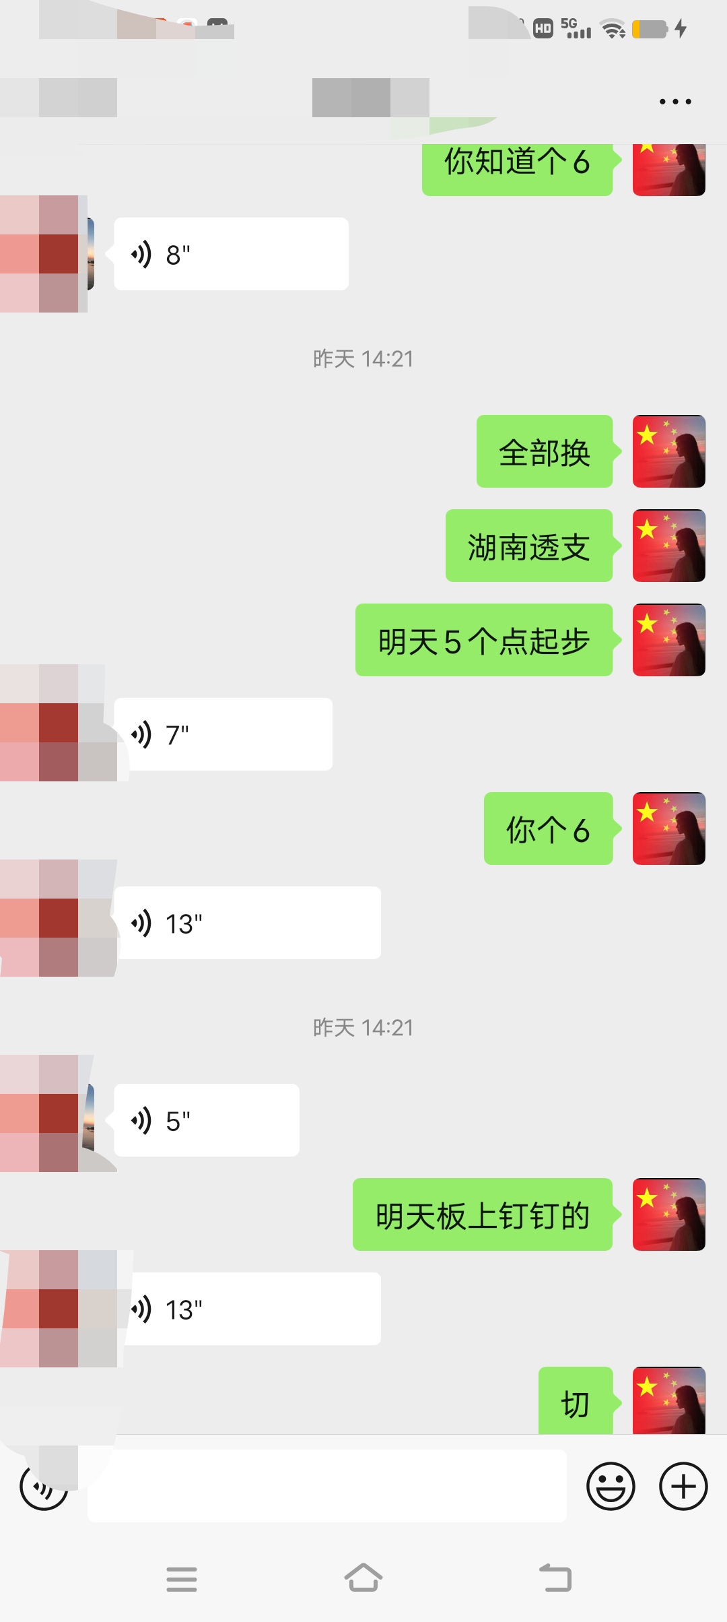Play the 8" voice message
This screenshot has height=1622, width=727.
231,254
